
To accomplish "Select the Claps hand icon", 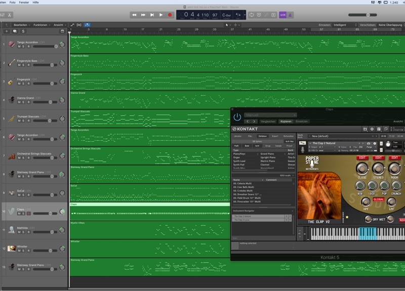I will [x=11, y=211].
